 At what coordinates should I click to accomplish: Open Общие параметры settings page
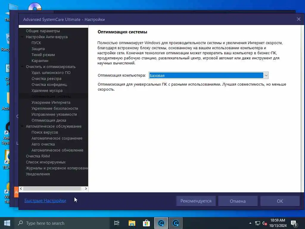[43, 31]
